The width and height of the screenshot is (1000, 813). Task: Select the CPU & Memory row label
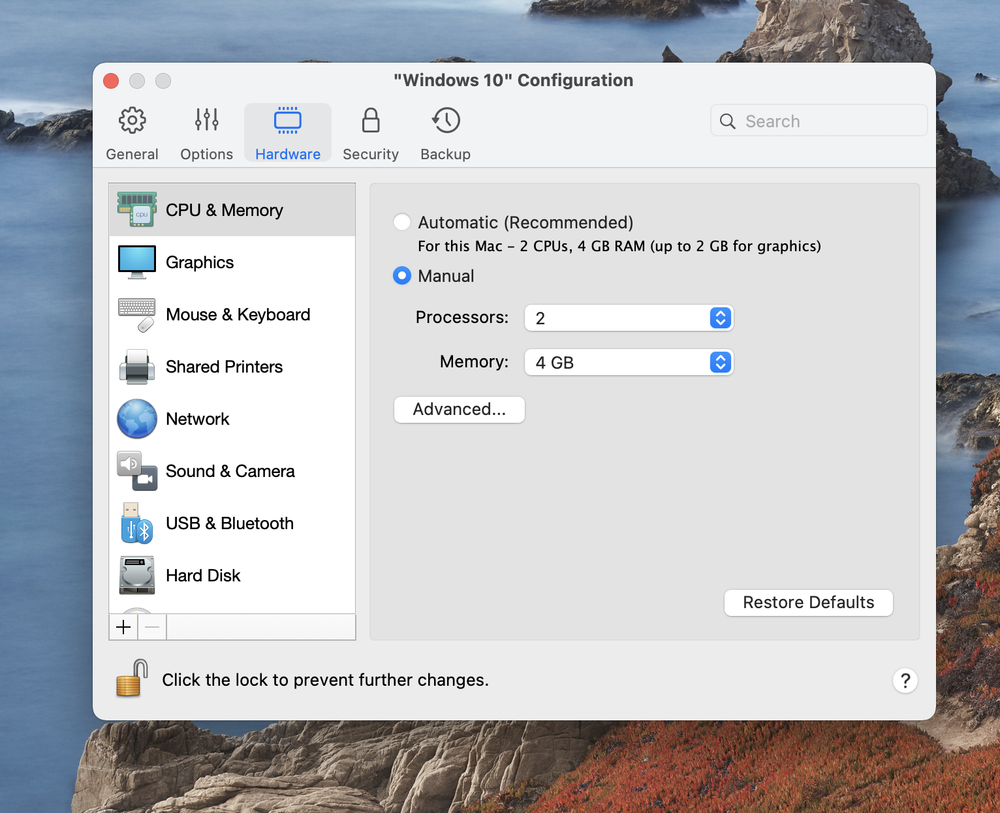(x=225, y=210)
